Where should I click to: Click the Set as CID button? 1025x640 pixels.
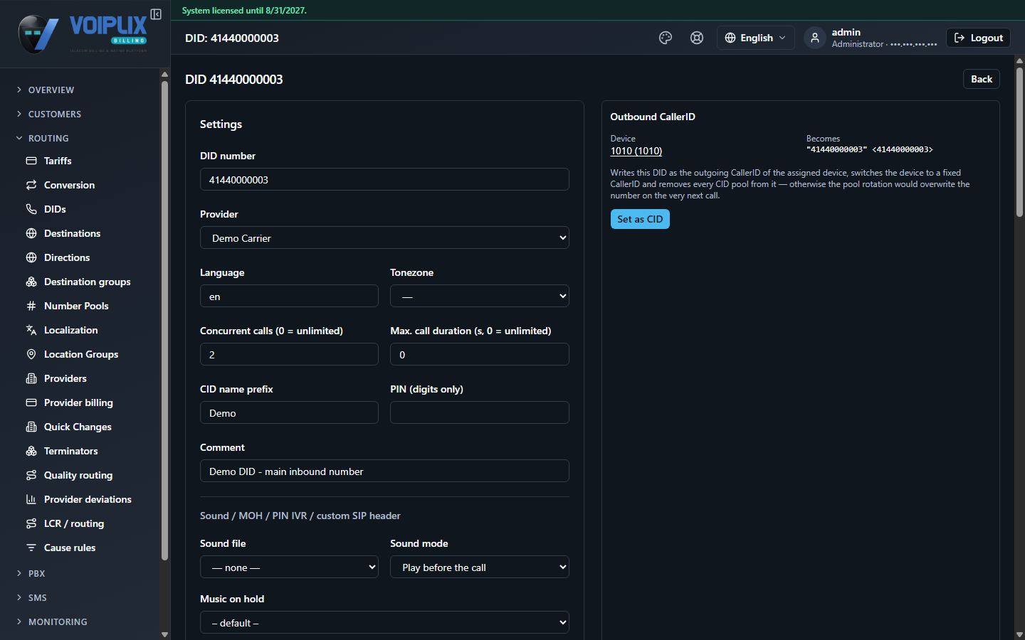tap(640, 219)
